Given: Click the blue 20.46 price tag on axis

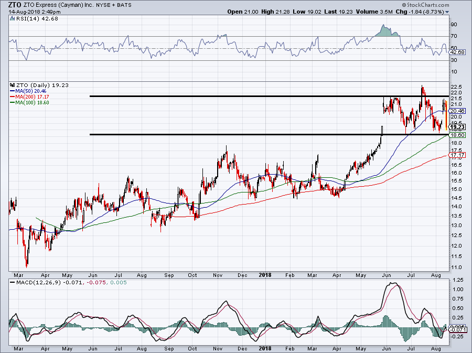Looking at the screenshot, I should pos(458,111).
